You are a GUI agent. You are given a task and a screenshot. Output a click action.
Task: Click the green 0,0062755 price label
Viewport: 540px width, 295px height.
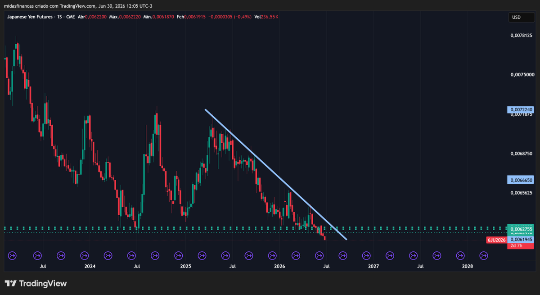pyautogui.click(x=521, y=229)
